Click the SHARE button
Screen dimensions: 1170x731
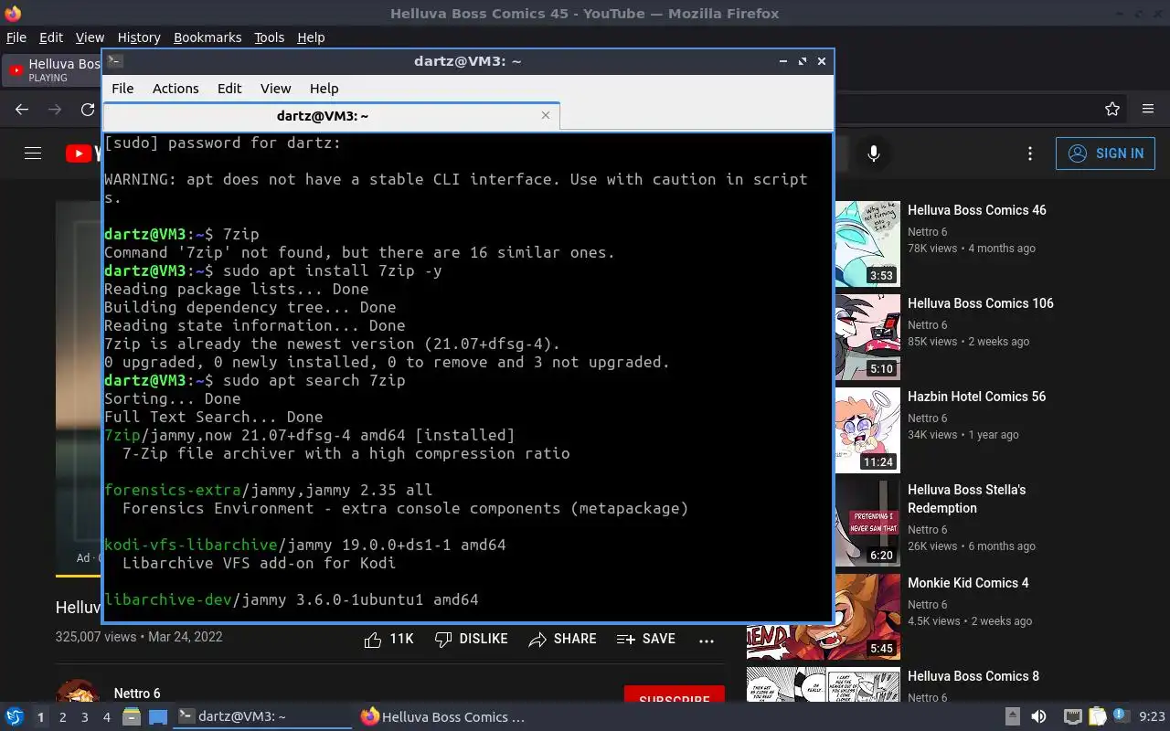562,640
